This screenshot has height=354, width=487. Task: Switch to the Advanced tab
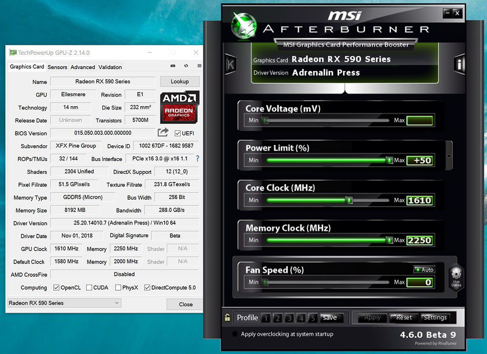83,67
